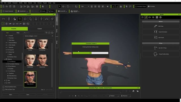Click the Edit Facial button
This screenshot has height=102, width=181.
pyautogui.click(x=161, y=38)
